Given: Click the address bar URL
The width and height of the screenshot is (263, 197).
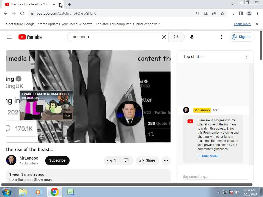Looking at the screenshot, I should point(66,13).
